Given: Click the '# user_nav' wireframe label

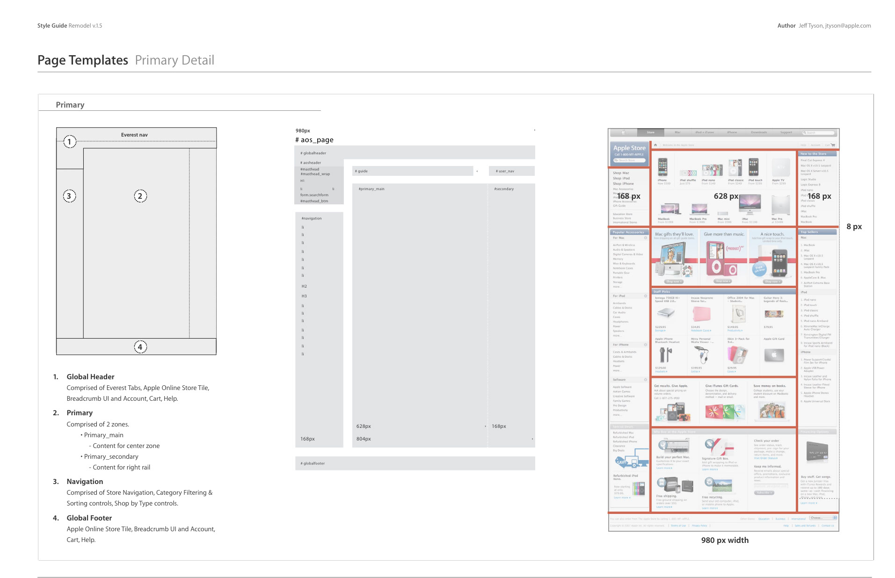Looking at the screenshot, I should point(504,171).
